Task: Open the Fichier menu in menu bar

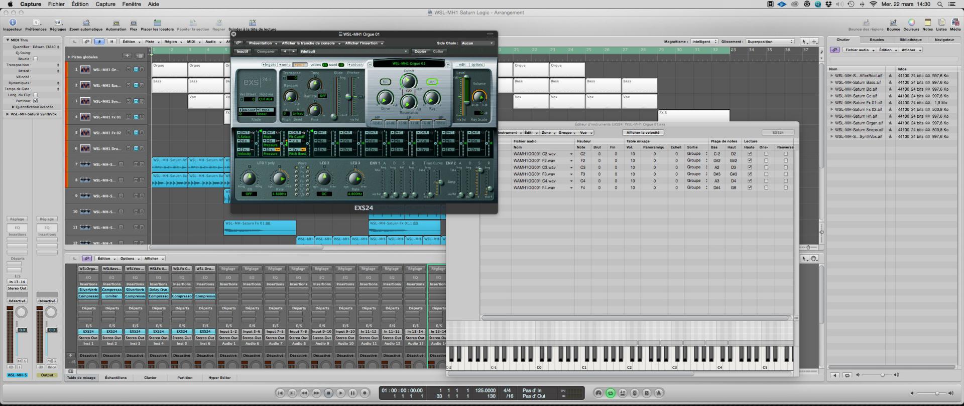Action: point(56,4)
